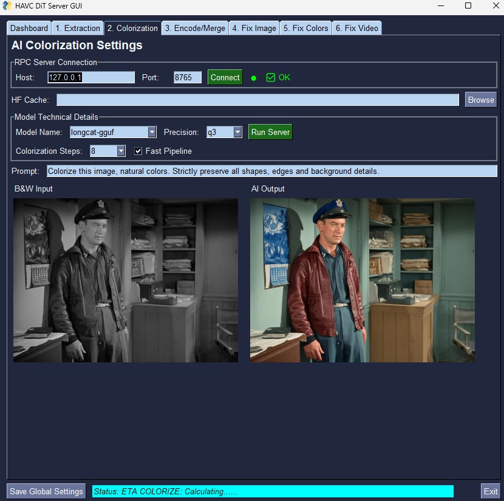Go to the 3. Encode/Merge tab
Image resolution: width=504 pixels, height=501 pixels.
[x=195, y=29]
